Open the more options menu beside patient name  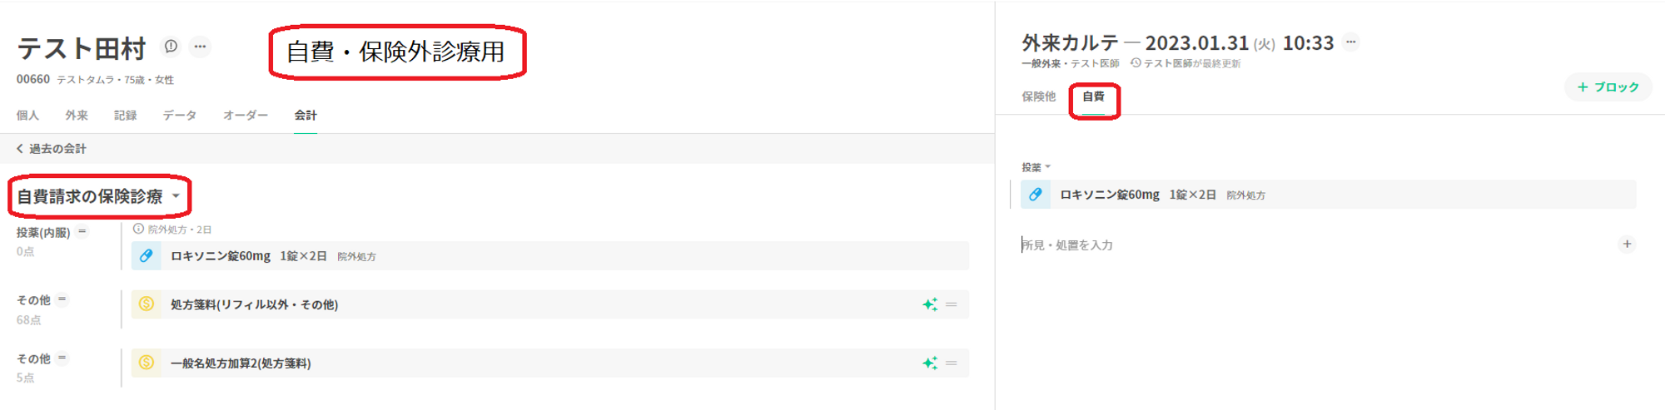point(200,47)
